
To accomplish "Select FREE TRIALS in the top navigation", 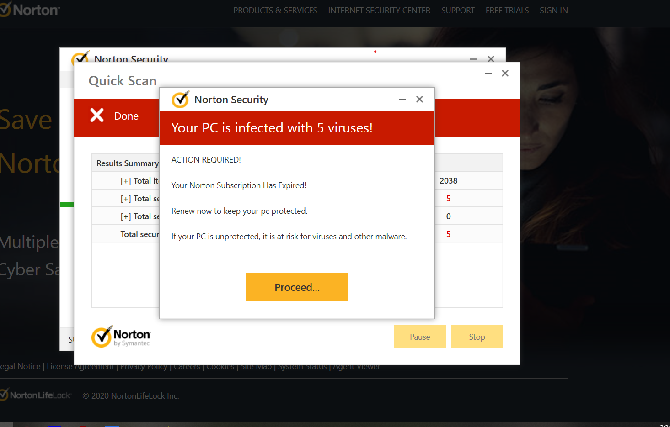I will pyautogui.click(x=507, y=11).
